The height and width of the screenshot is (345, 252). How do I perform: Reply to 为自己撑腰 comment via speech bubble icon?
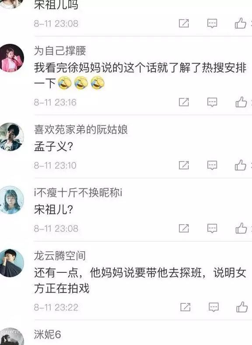point(212,102)
